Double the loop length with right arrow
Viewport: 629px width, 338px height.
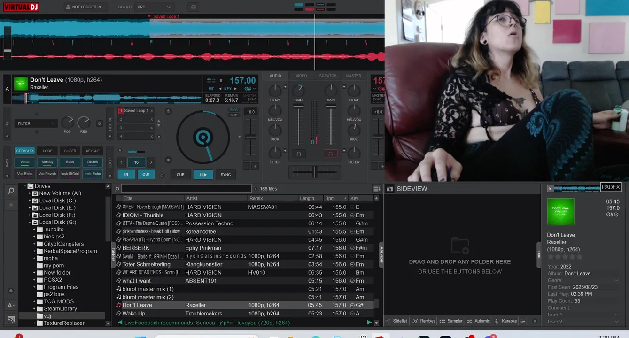[151, 162]
